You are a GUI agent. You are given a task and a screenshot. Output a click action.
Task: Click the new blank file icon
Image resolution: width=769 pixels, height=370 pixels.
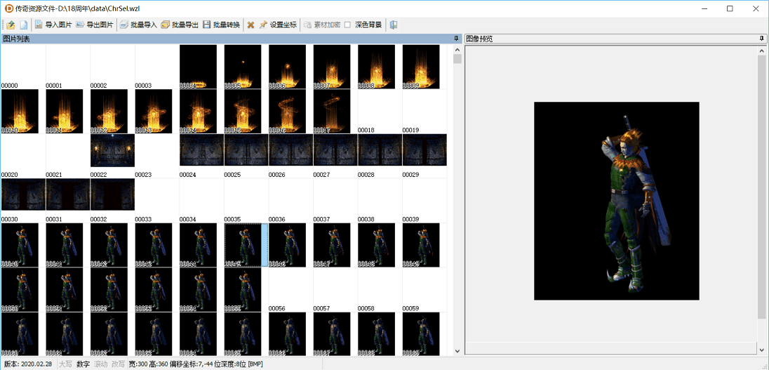pyautogui.click(x=23, y=25)
